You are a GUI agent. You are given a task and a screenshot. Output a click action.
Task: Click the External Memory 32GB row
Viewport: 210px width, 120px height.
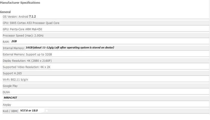pyautogui.click(x=106, y=54)
